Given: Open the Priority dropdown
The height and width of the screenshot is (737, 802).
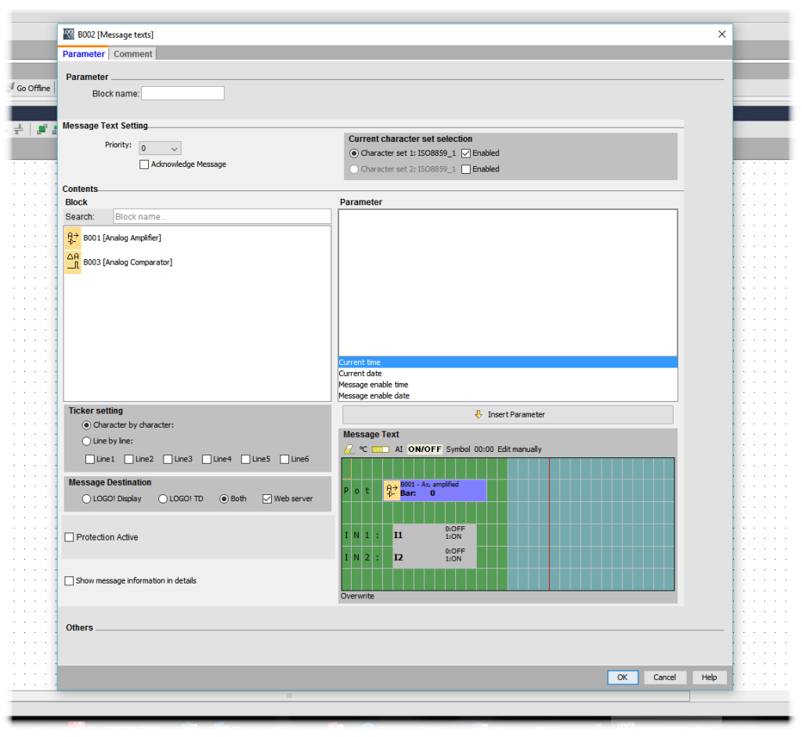Looking at the screenshot, I should click(160, 148).
